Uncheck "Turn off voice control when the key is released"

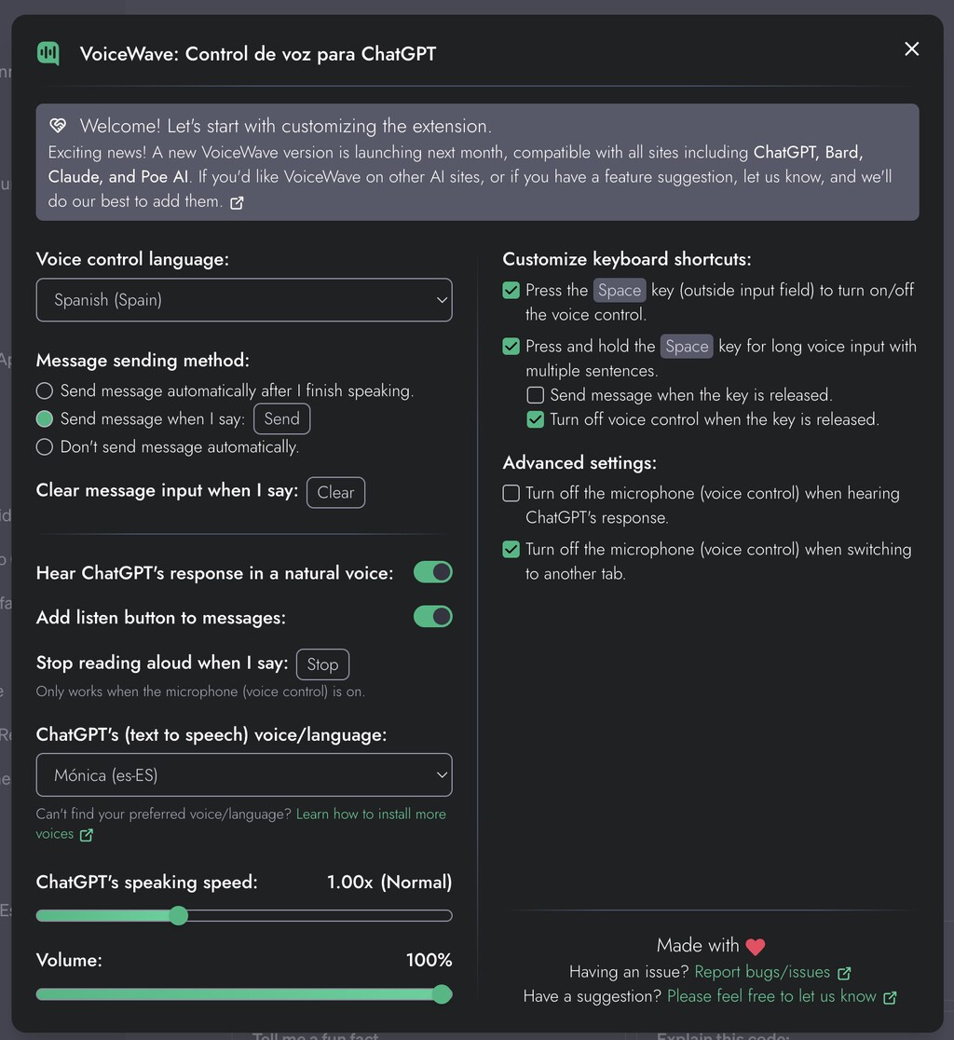point(535,419)
